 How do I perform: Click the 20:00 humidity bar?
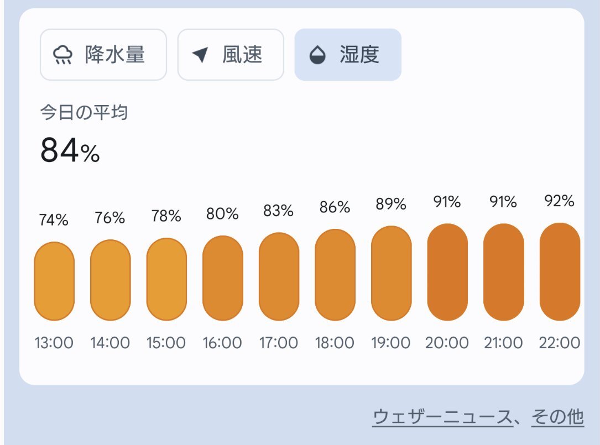(x=447, y=272)
